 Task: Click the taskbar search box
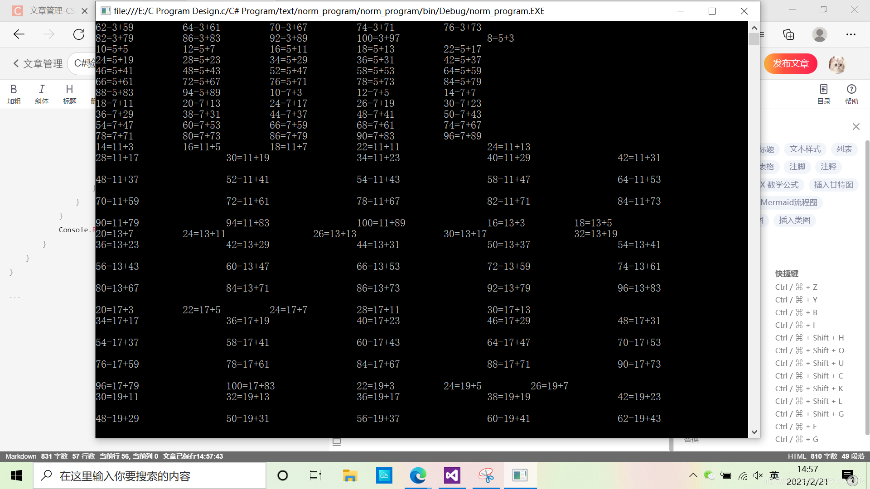coord(150,475)
